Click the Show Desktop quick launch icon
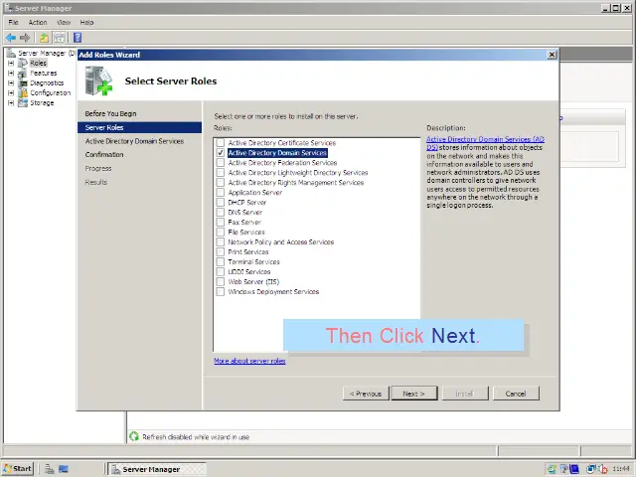Image resolution: width=636 pixels, height=477 pixels. tap(64, 469)
